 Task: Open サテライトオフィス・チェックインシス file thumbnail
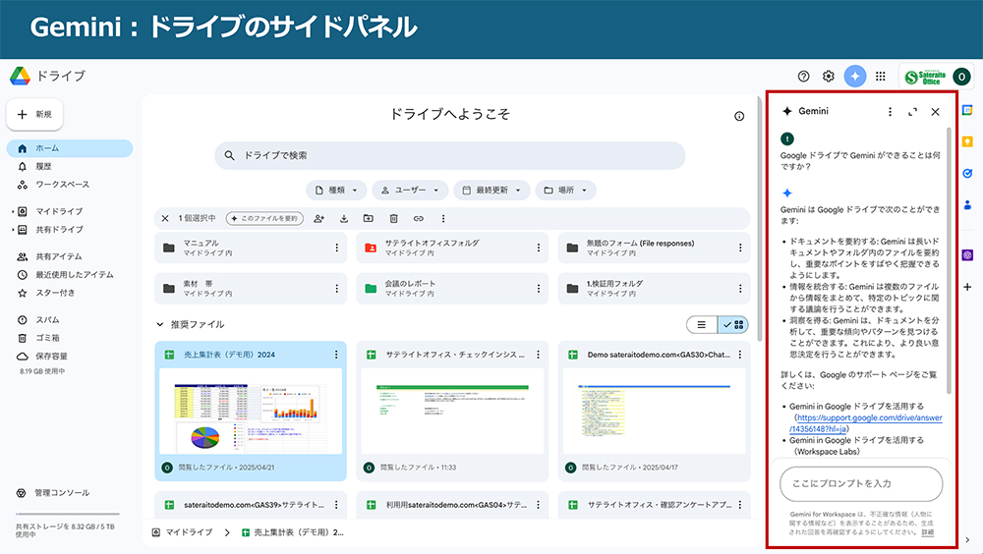pyautogui.click(x=452, y=412)
